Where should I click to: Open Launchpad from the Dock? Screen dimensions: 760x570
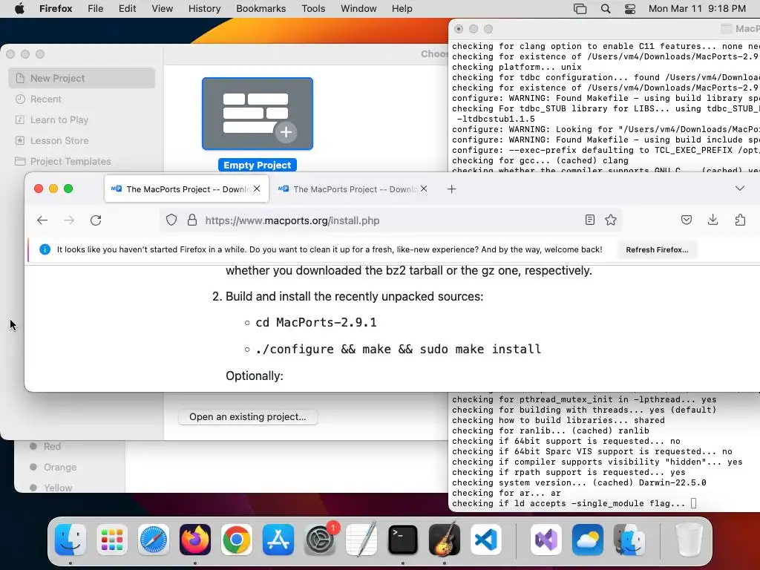(x=112, y=540)
